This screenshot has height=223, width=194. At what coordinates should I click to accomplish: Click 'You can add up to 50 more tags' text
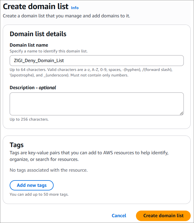click(x=39, y=194)
